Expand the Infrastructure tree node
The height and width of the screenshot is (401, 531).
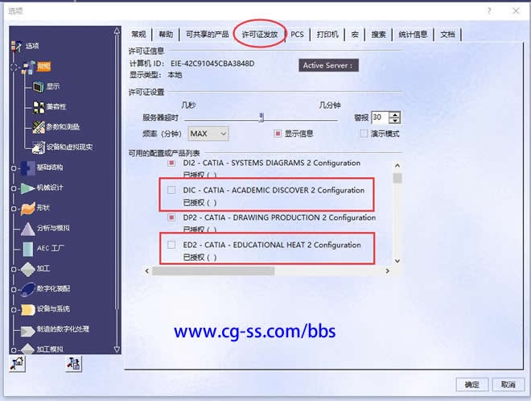click(x=14, y=168)
